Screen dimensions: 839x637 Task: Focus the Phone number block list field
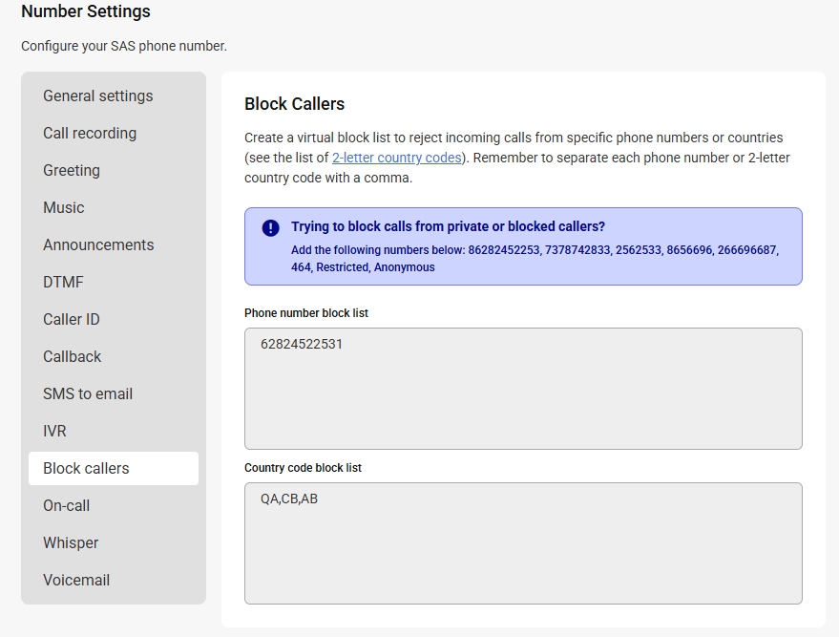point(523,389)
